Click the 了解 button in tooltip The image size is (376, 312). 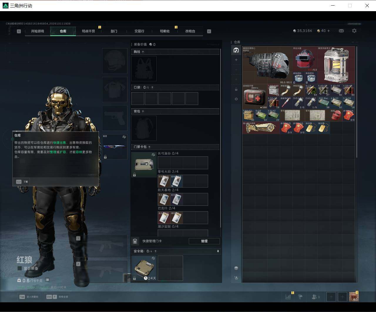coord(23,182)
